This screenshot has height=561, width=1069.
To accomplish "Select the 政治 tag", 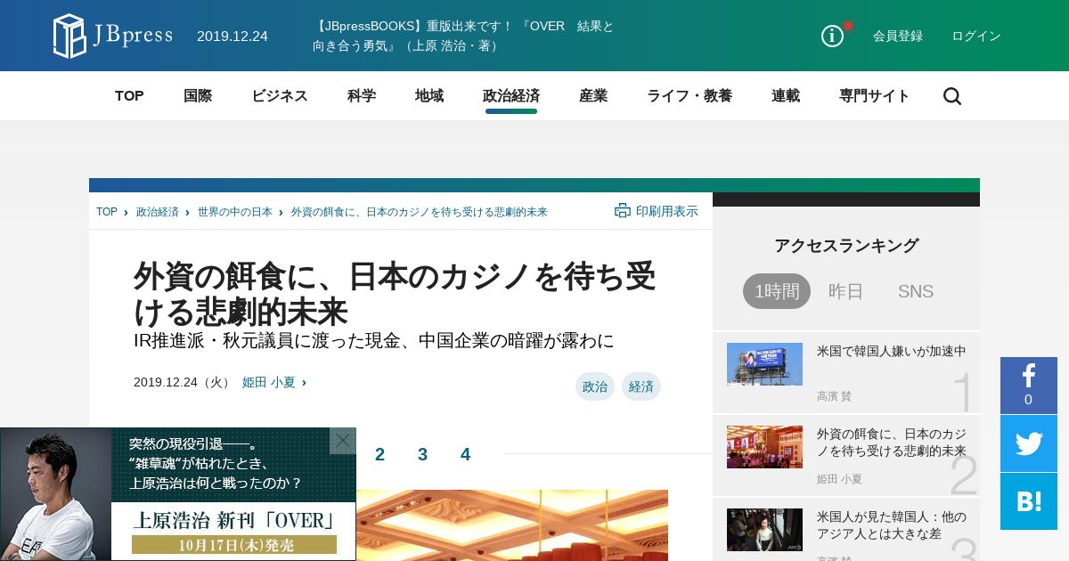I will pyautogui.click(x=595, y=386).
